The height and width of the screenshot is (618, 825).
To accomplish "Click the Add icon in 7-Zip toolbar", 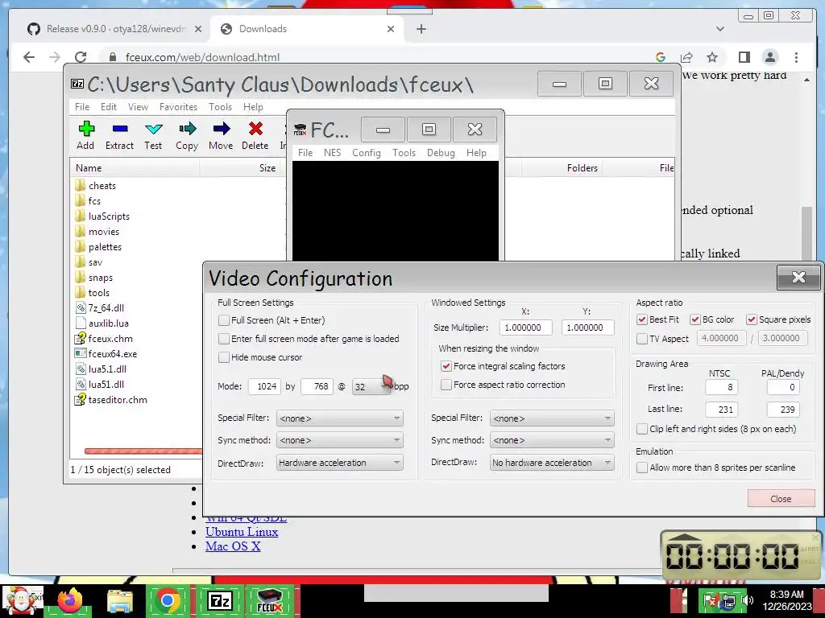I will tap(85, 129).
